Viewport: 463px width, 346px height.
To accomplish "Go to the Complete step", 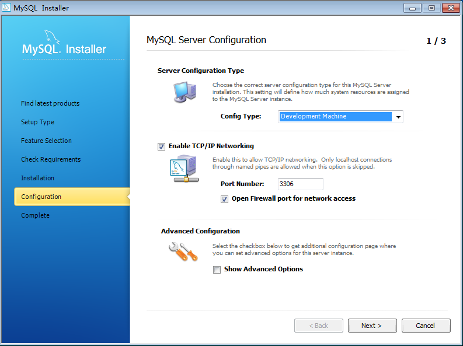I will click(x=35, y=215).
